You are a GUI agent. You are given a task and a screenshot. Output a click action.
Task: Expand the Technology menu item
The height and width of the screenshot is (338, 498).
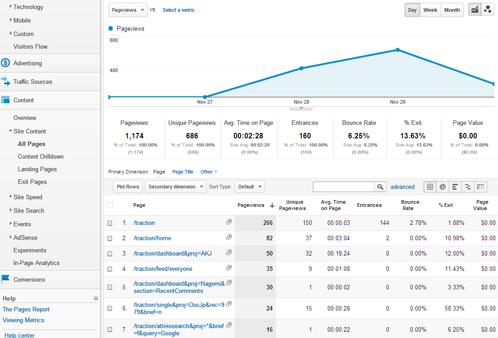click(28, 7)
